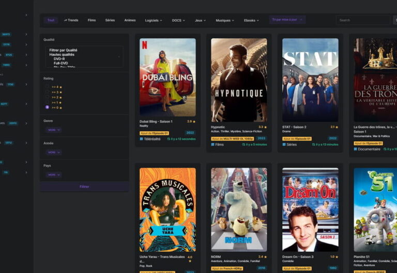Click the clock icon before 'Il y a 13 minutes'

click(313, 144)
